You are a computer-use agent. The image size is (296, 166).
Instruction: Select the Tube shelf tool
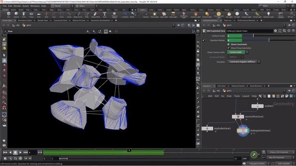point(24,14)
